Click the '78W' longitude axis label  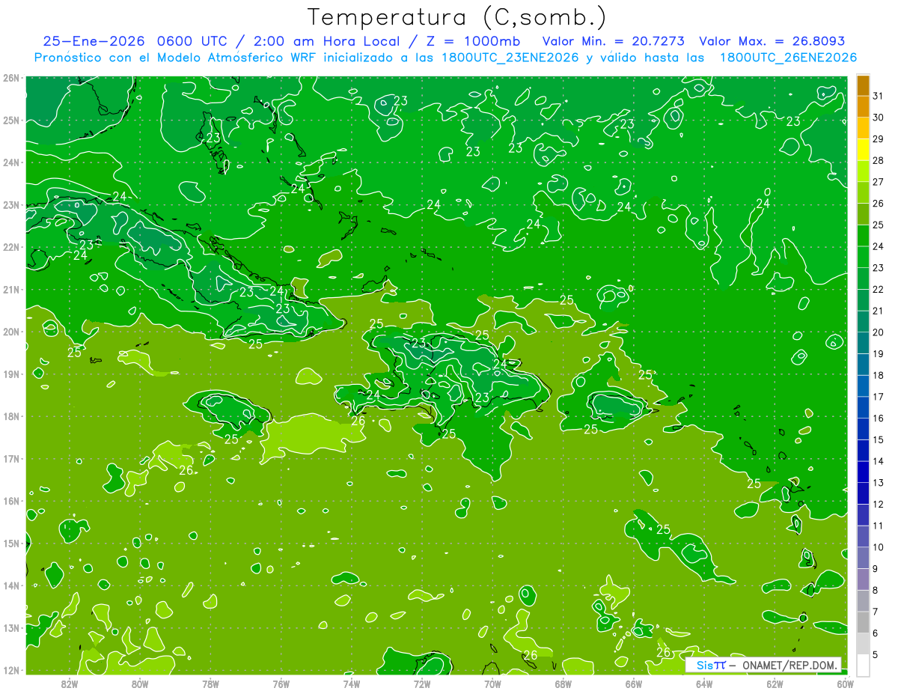(x=210, y=684)
